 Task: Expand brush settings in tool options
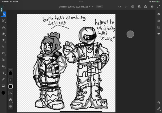(x=10, y=106)
